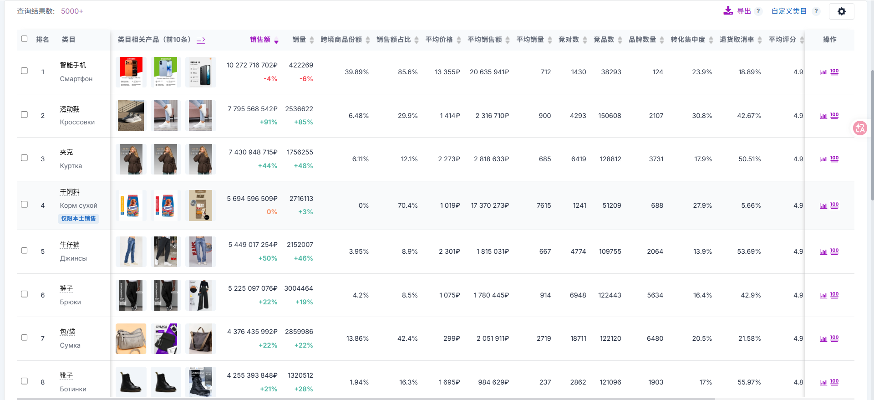874x400 pixels.
Task: Sort by 退货取消率 column
Action: click(x=740, y=40)
